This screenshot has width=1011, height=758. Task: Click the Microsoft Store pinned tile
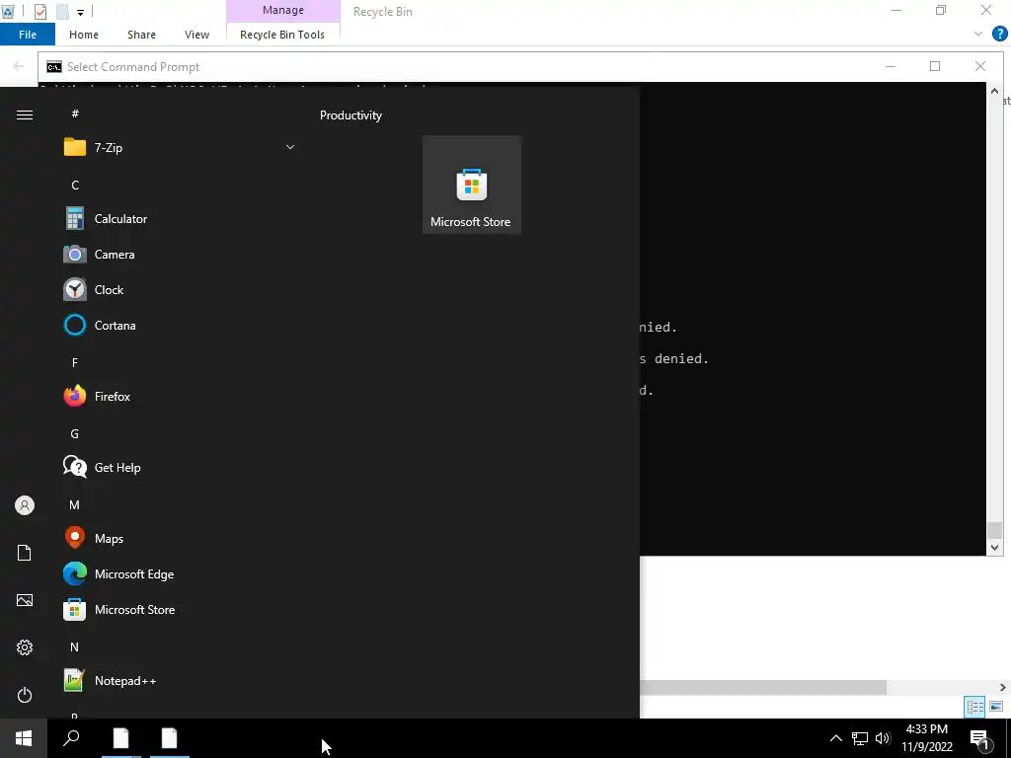point(471,185)
